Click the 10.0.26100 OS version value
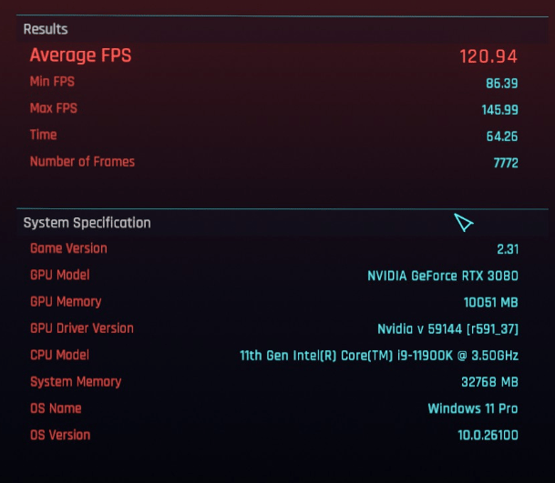Screen dimensions: 555x483 (x=488, y=435)
